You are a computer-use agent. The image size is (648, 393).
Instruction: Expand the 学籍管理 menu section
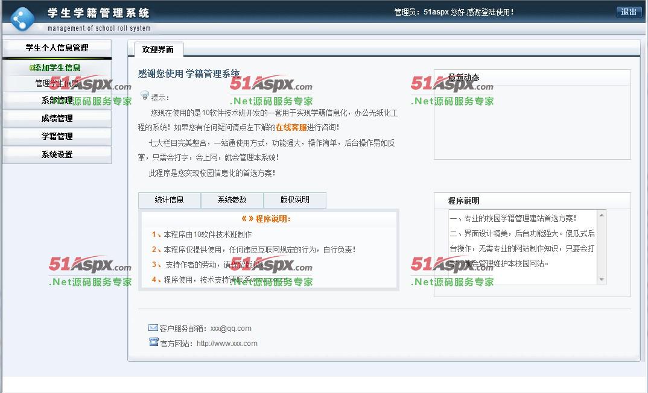click(x=57, y=136)
